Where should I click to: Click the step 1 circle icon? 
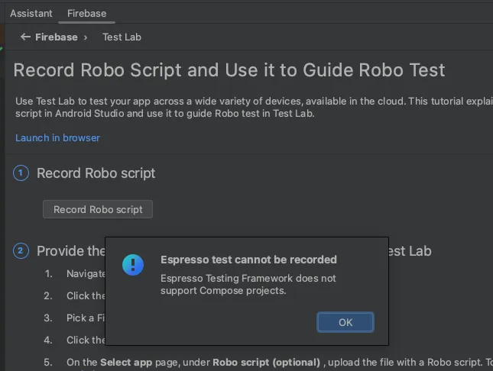click(21, 173)
